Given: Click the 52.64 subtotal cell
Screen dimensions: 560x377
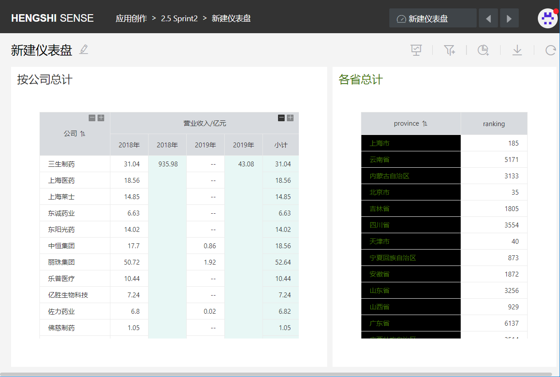Looking at the screenshot, I should (x=281, y=262).
